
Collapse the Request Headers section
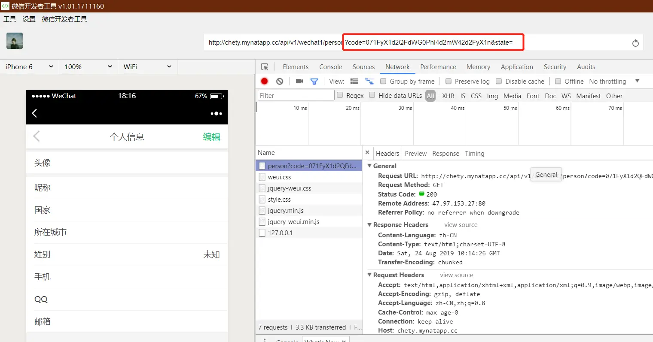point(369,275)
